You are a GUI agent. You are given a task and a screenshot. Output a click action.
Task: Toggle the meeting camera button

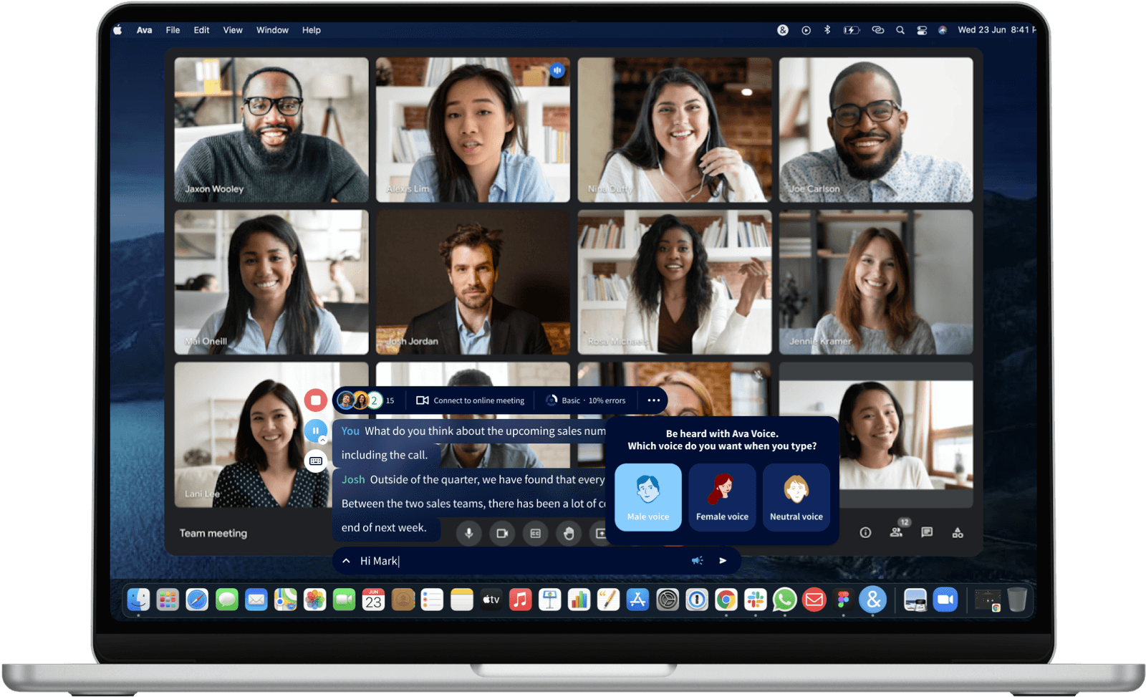pyautogui.click(x=502, y=533)
